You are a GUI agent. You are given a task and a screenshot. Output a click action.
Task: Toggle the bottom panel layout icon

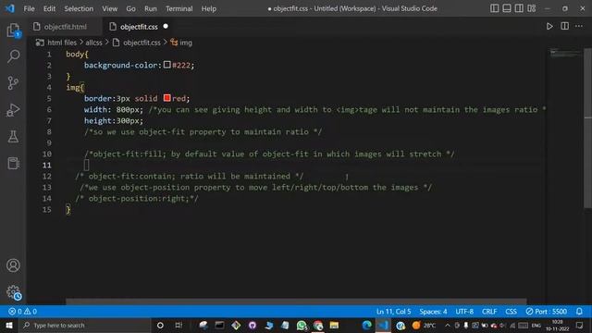(507, 8)
